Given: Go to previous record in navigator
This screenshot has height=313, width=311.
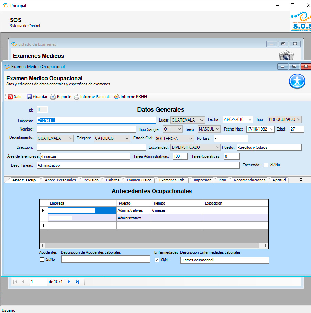Looking at the screenshot, I should click(x=23, y=282).
